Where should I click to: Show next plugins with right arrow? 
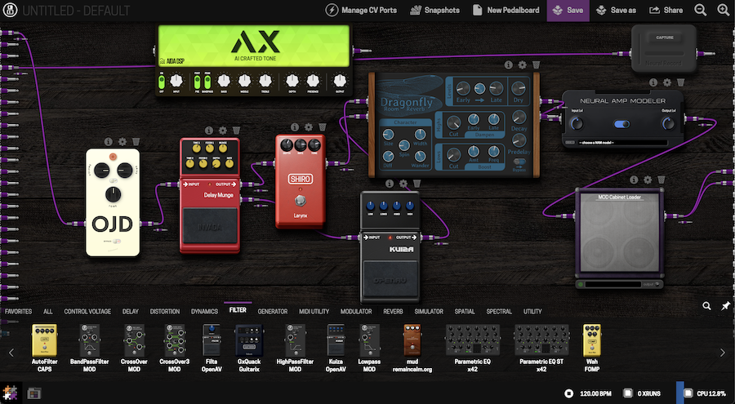(723, 353)
